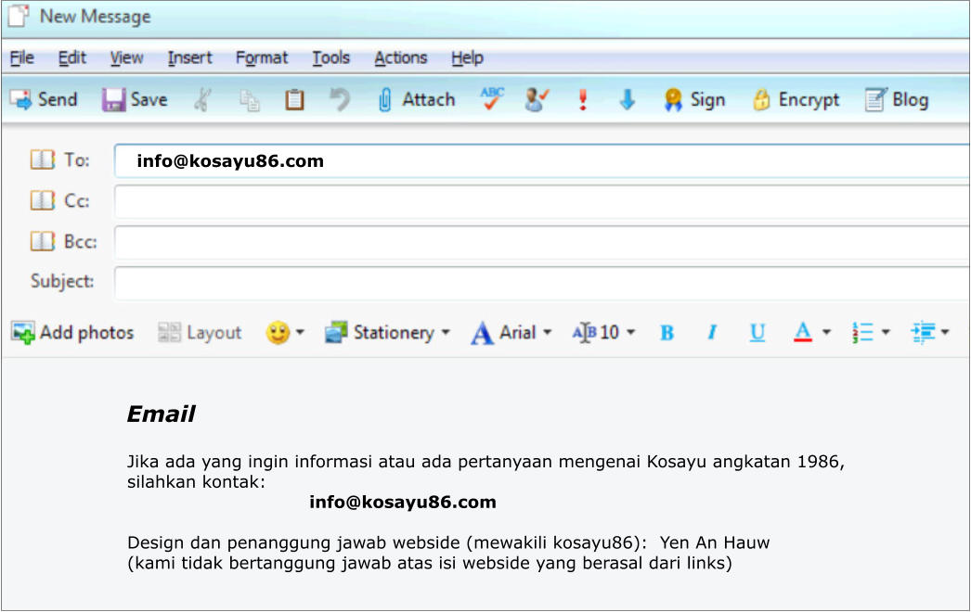971x612 pixels.
Task: Expand the indent dropdown arrow
Action: 945,332
